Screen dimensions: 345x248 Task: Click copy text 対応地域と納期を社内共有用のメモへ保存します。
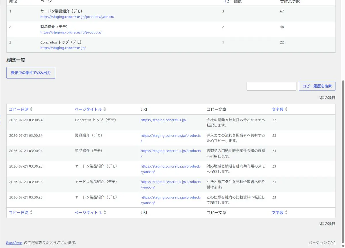[x=236, y=169]
